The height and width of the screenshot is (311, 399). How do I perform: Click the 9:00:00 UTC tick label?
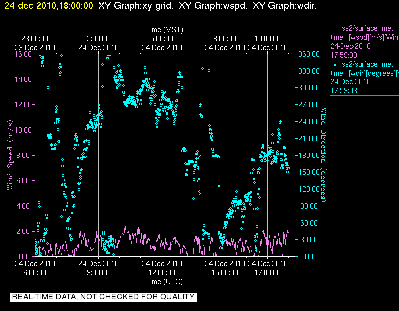[98, 273]
